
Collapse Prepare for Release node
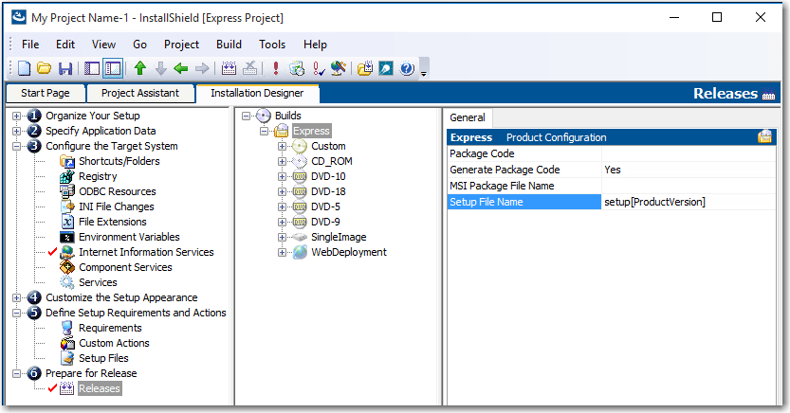click(17, 374)
